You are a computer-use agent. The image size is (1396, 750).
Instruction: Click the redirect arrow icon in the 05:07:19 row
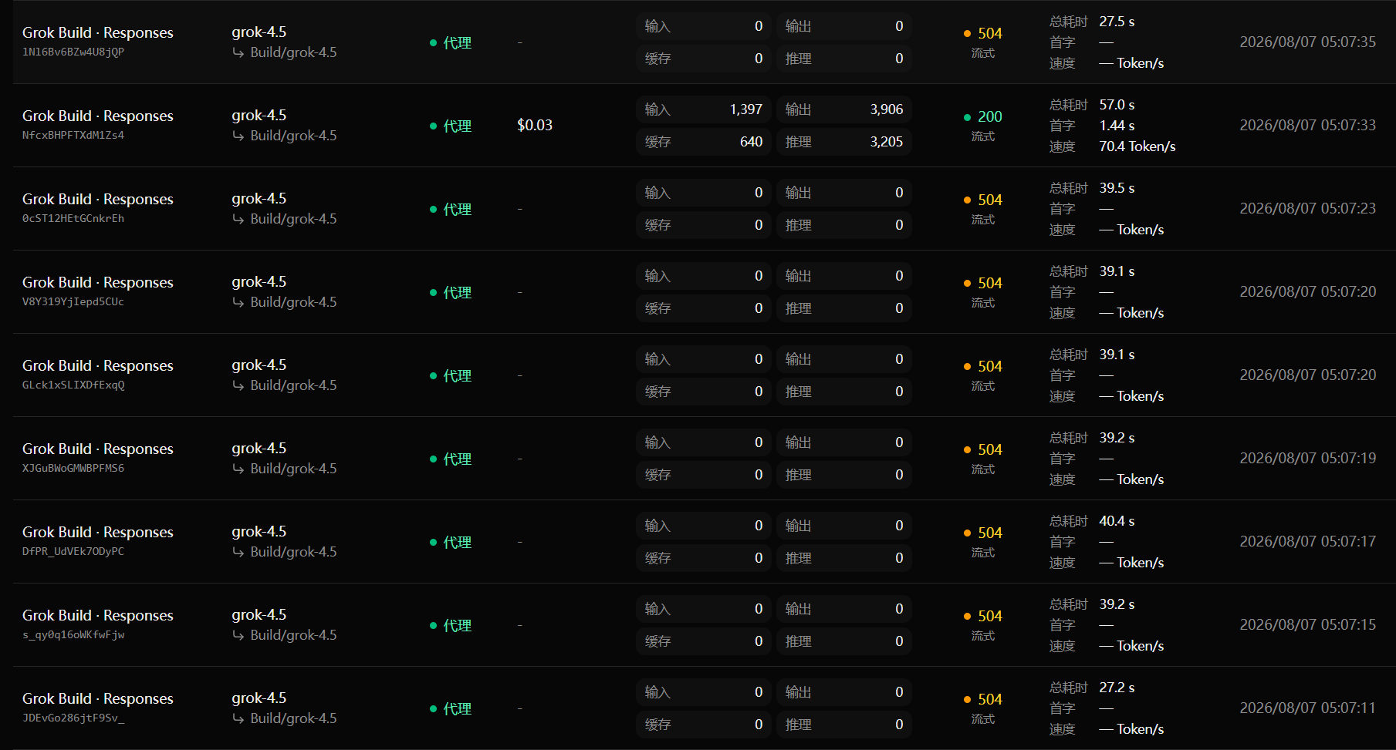pyautogui.click(x=238, y=469)
